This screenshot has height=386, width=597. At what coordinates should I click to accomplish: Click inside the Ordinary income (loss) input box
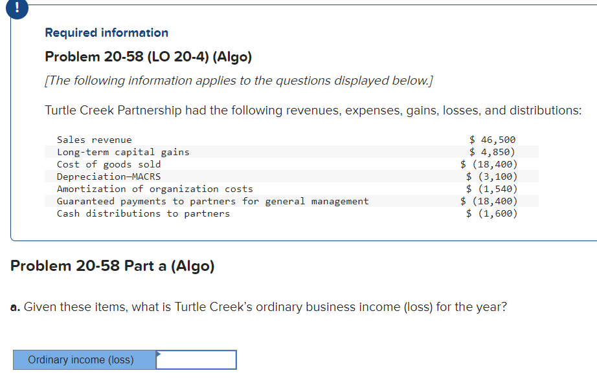pyautogui.click(x=196, y=359)
